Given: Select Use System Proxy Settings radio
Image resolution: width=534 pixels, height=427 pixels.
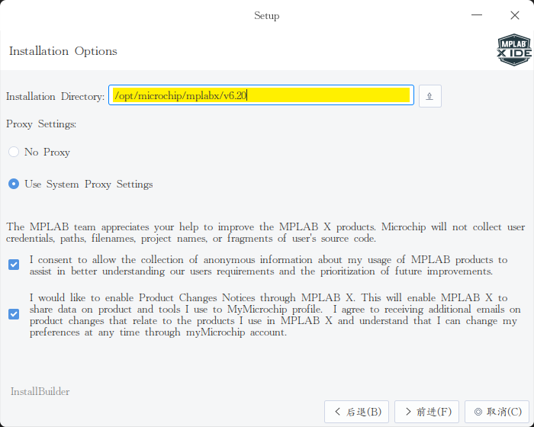Looking at the screenshot, I should tap(14, 184).
